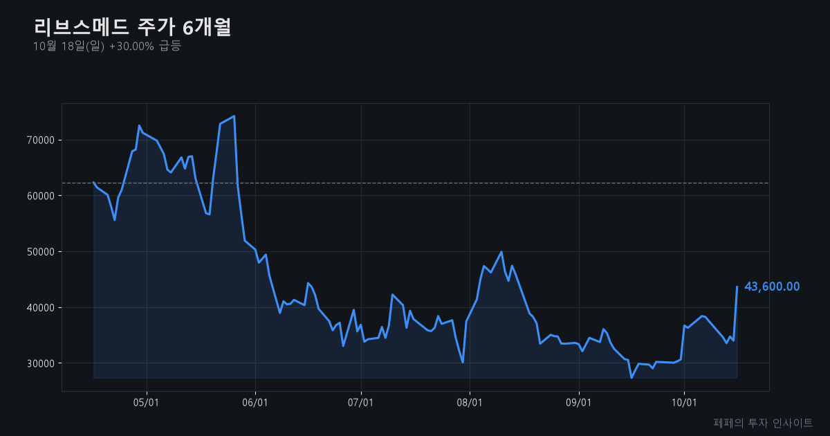Click the 09/01 date label

pyautogui.click(x=579, y=402)
